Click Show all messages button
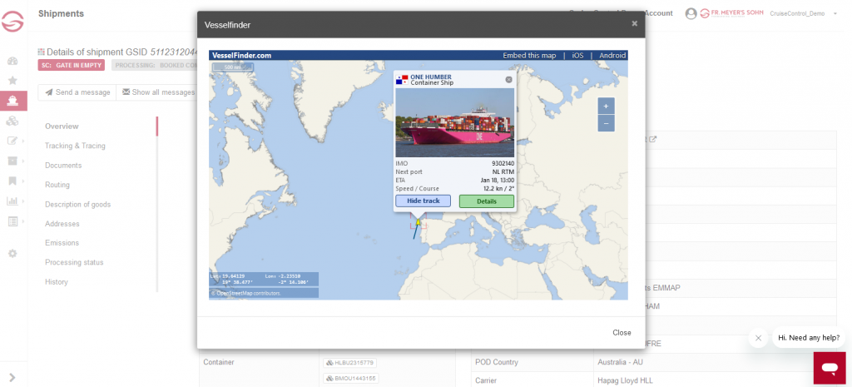The height and width of the screenshot is (387, 852). click(x=158, y=92)
